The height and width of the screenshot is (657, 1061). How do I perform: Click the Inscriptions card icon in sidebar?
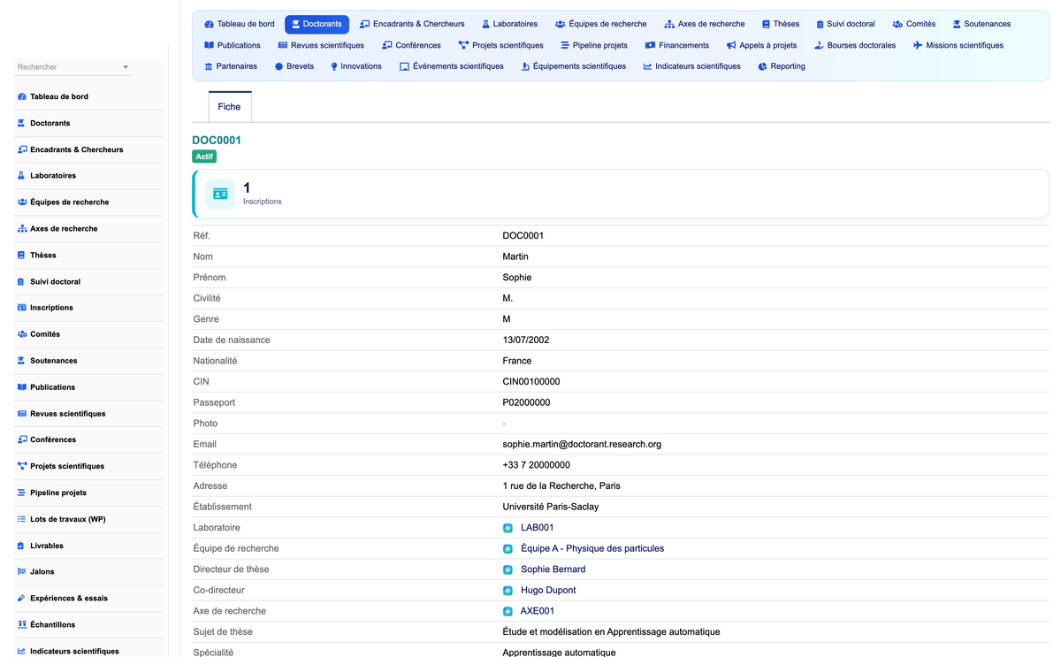tap(22, 308)
